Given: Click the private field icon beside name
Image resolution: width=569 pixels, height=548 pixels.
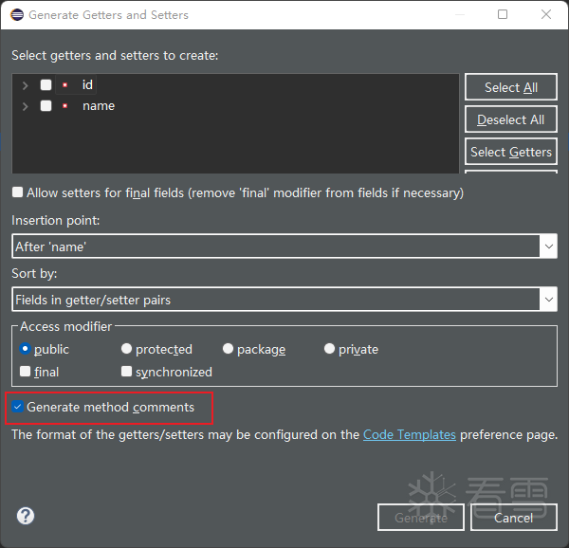Looking at the screenshot, I should pos(65,106).
